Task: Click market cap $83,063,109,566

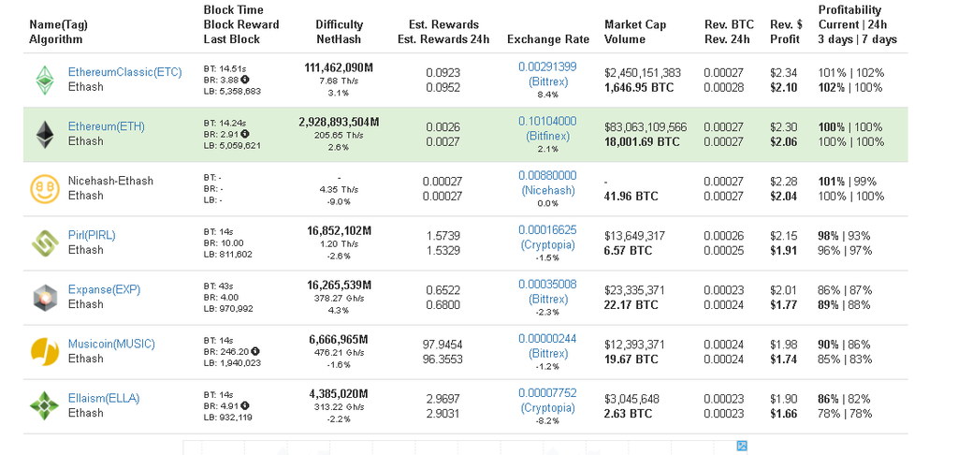Action: pos(646,127)
